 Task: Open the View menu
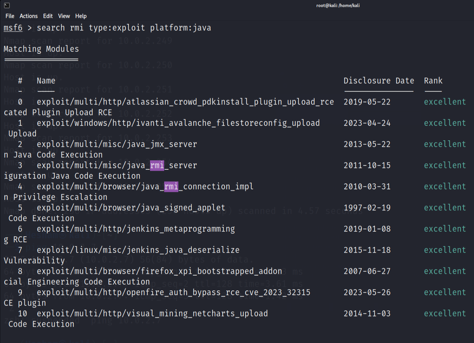[x=64, y=16]
